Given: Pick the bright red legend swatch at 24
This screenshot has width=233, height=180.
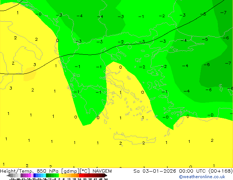Looking at the screenshot, I should 80,175.
